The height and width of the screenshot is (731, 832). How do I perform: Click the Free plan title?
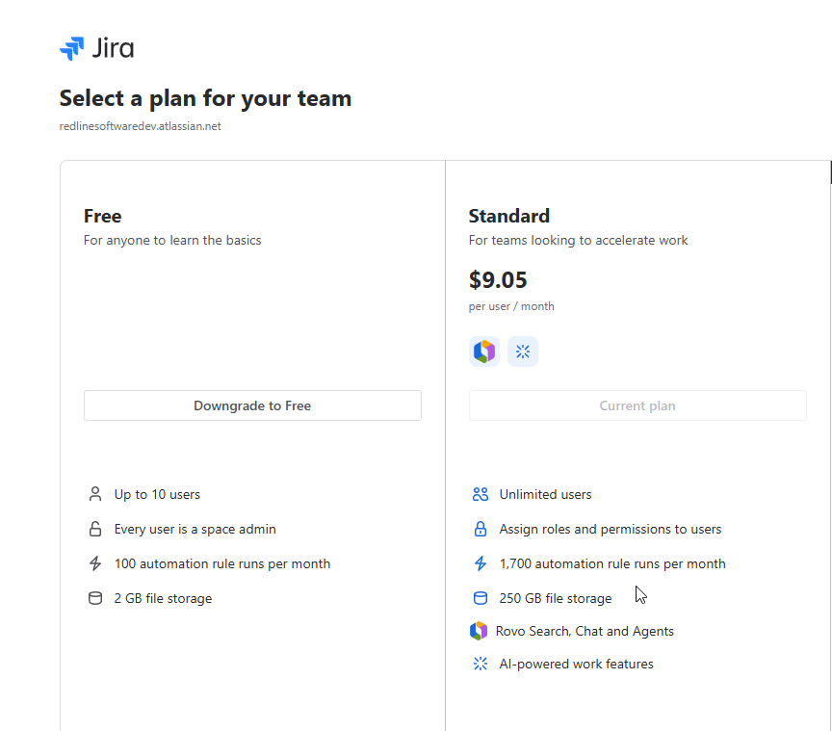[102, 216]
